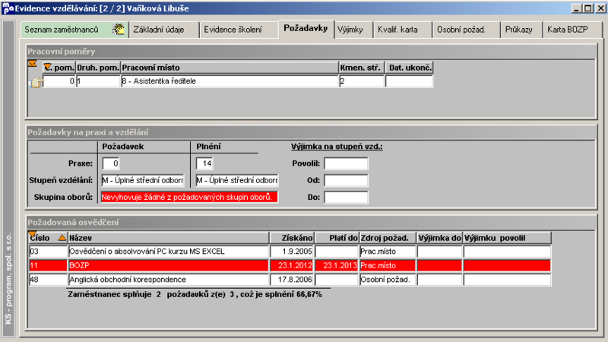Click the orange sort triangle in Číslo header
The height and width of the screenshot is (342, 608).
pos(62,238)
